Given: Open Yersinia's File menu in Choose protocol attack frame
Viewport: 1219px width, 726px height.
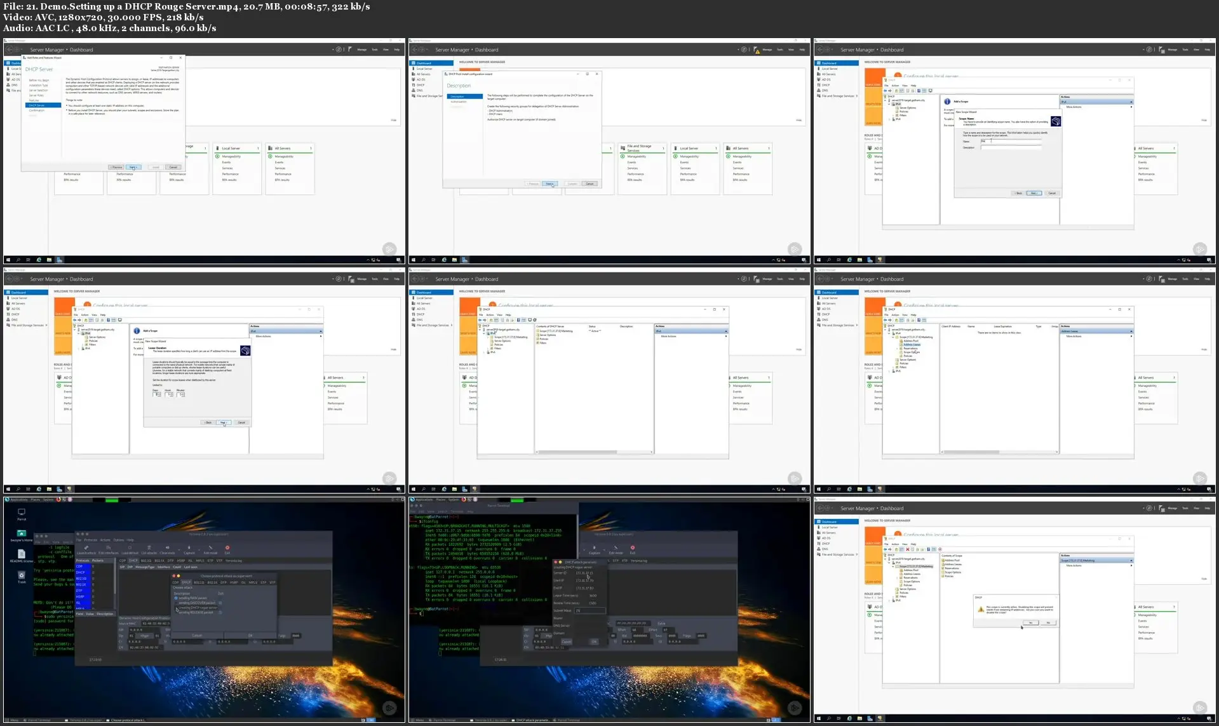Looking at the screenshot, I should click(78, 540).
